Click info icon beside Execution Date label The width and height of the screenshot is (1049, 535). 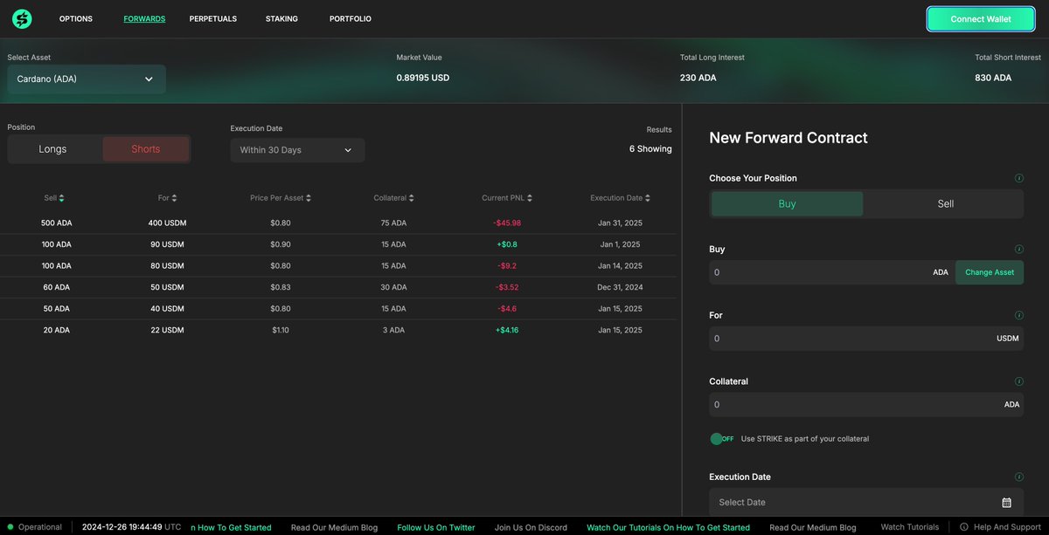1019,477
